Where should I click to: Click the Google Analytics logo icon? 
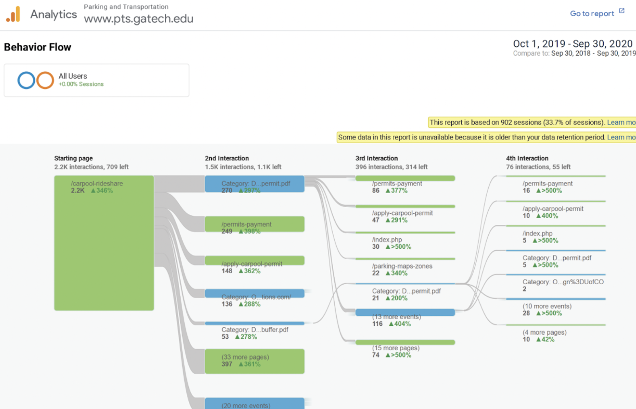click(x=13, y=14)
